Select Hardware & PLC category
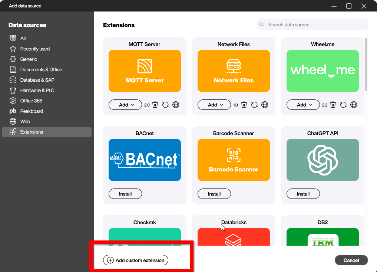This screenshot has height=272, width=377. click(x=37, y=90)
